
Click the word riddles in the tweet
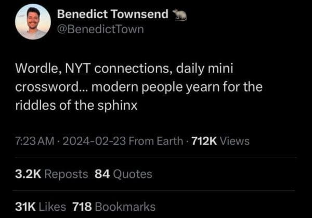32,105
